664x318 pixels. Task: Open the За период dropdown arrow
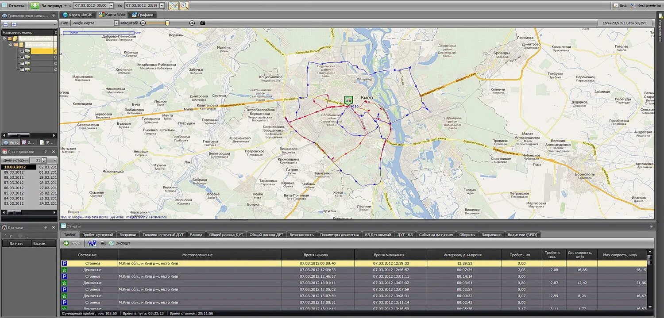pyautogui.click(x=66, y=6)
